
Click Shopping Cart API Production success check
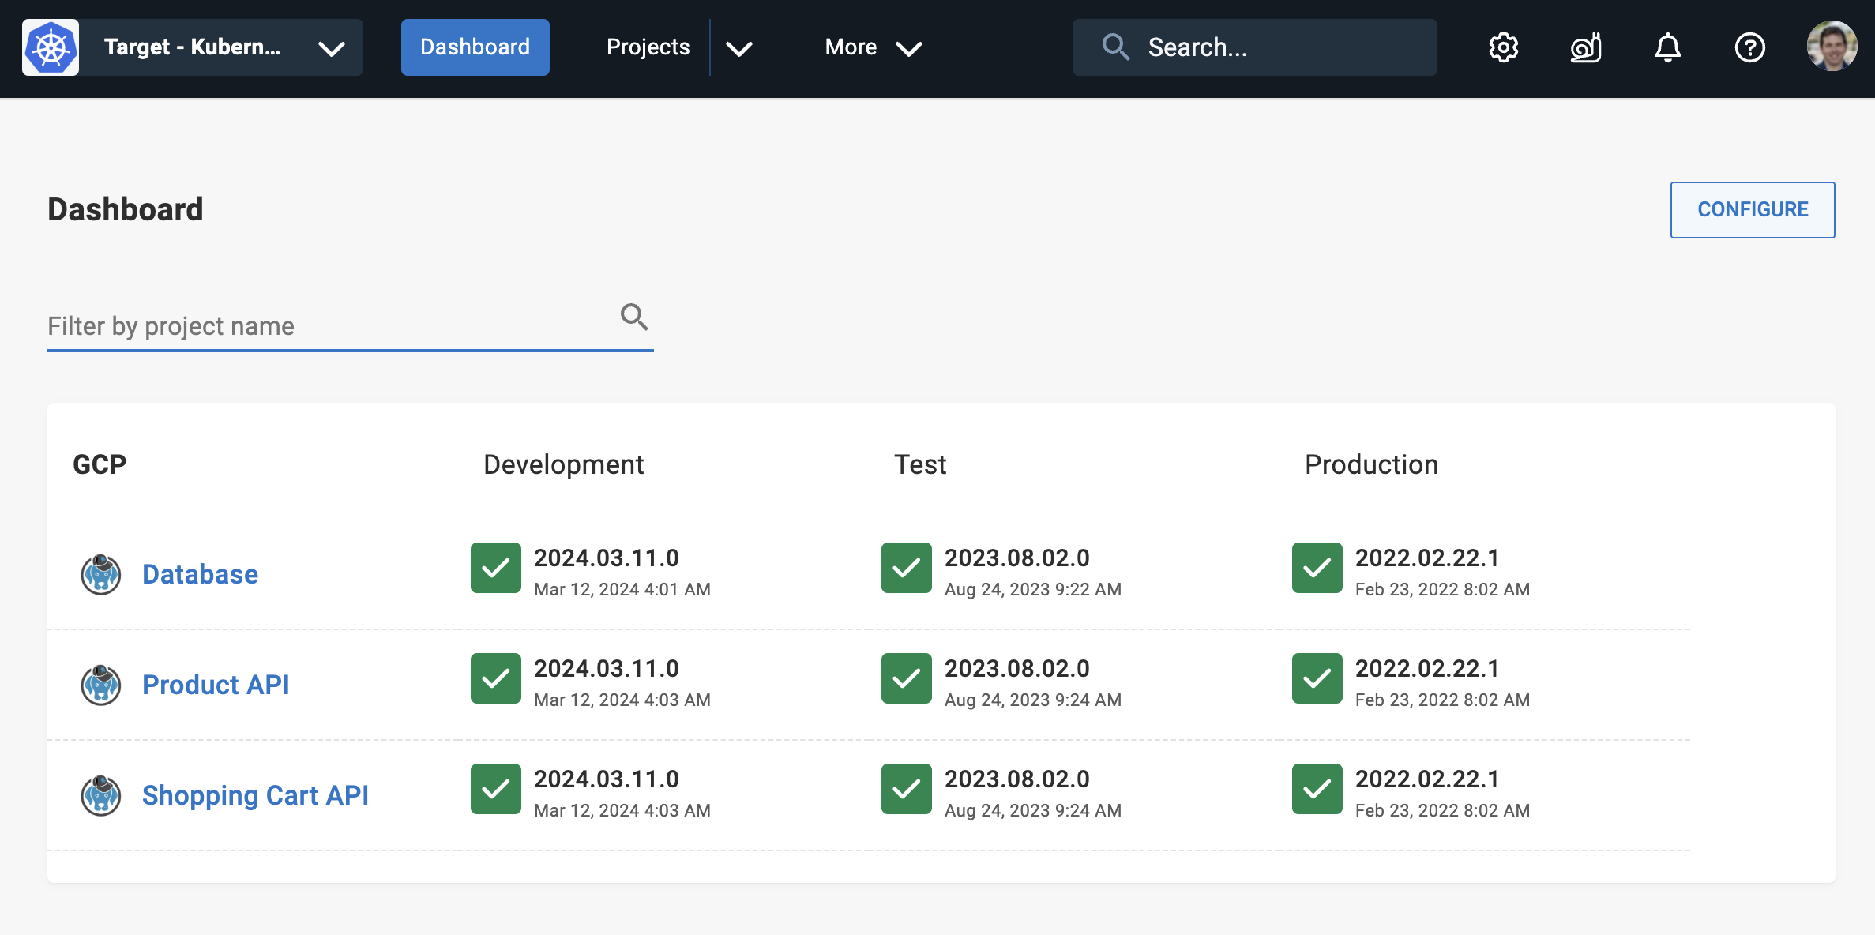1317,789
